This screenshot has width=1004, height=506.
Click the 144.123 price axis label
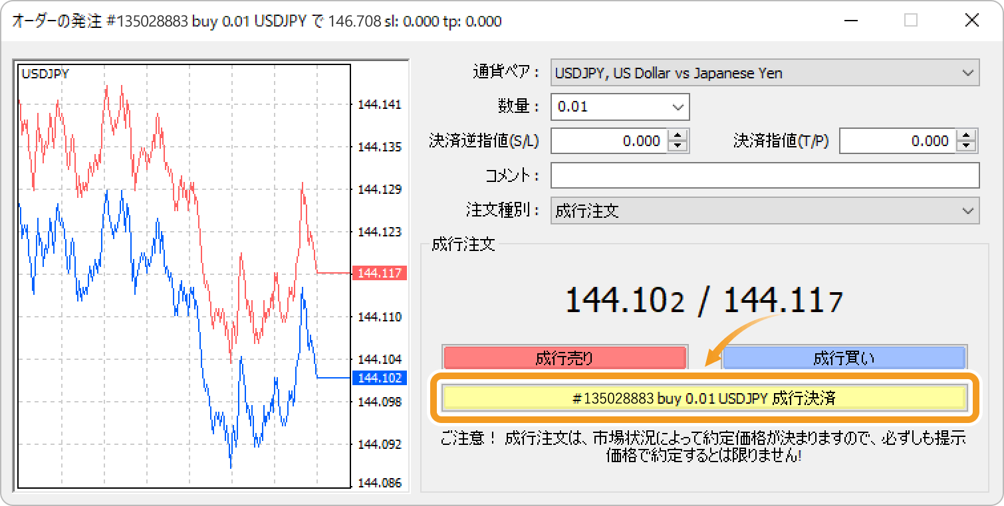coord(380,232)
